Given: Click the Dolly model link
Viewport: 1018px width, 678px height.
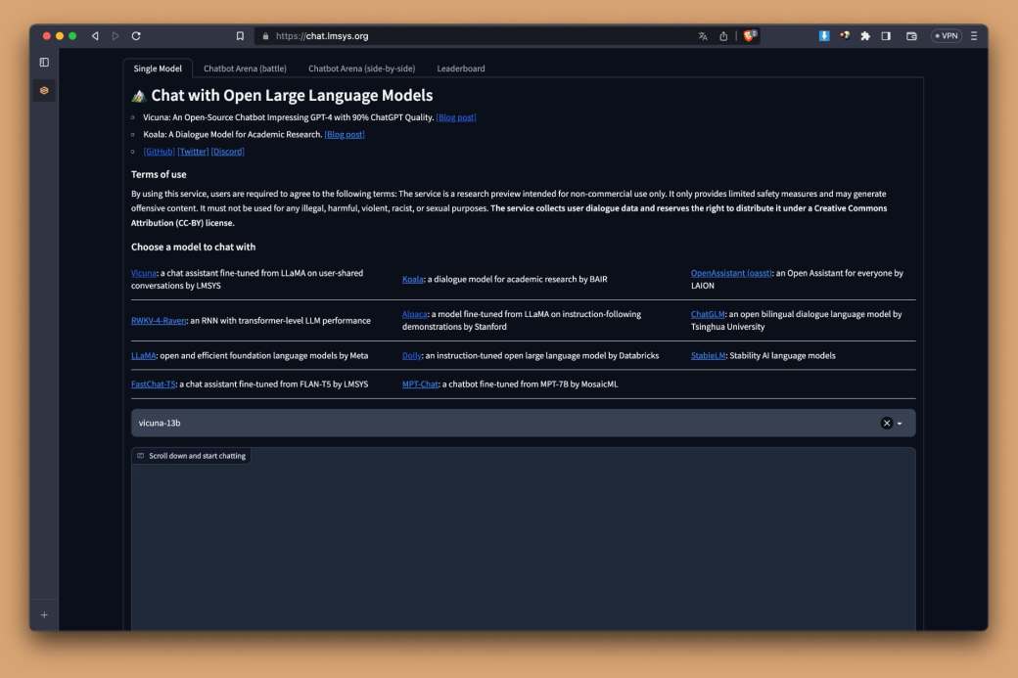Looking at the screenshot, I should [x=412, y=355].
